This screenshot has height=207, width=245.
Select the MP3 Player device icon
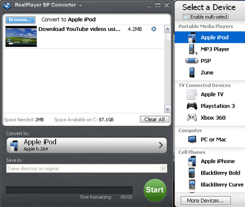click(x=192, y=49)
